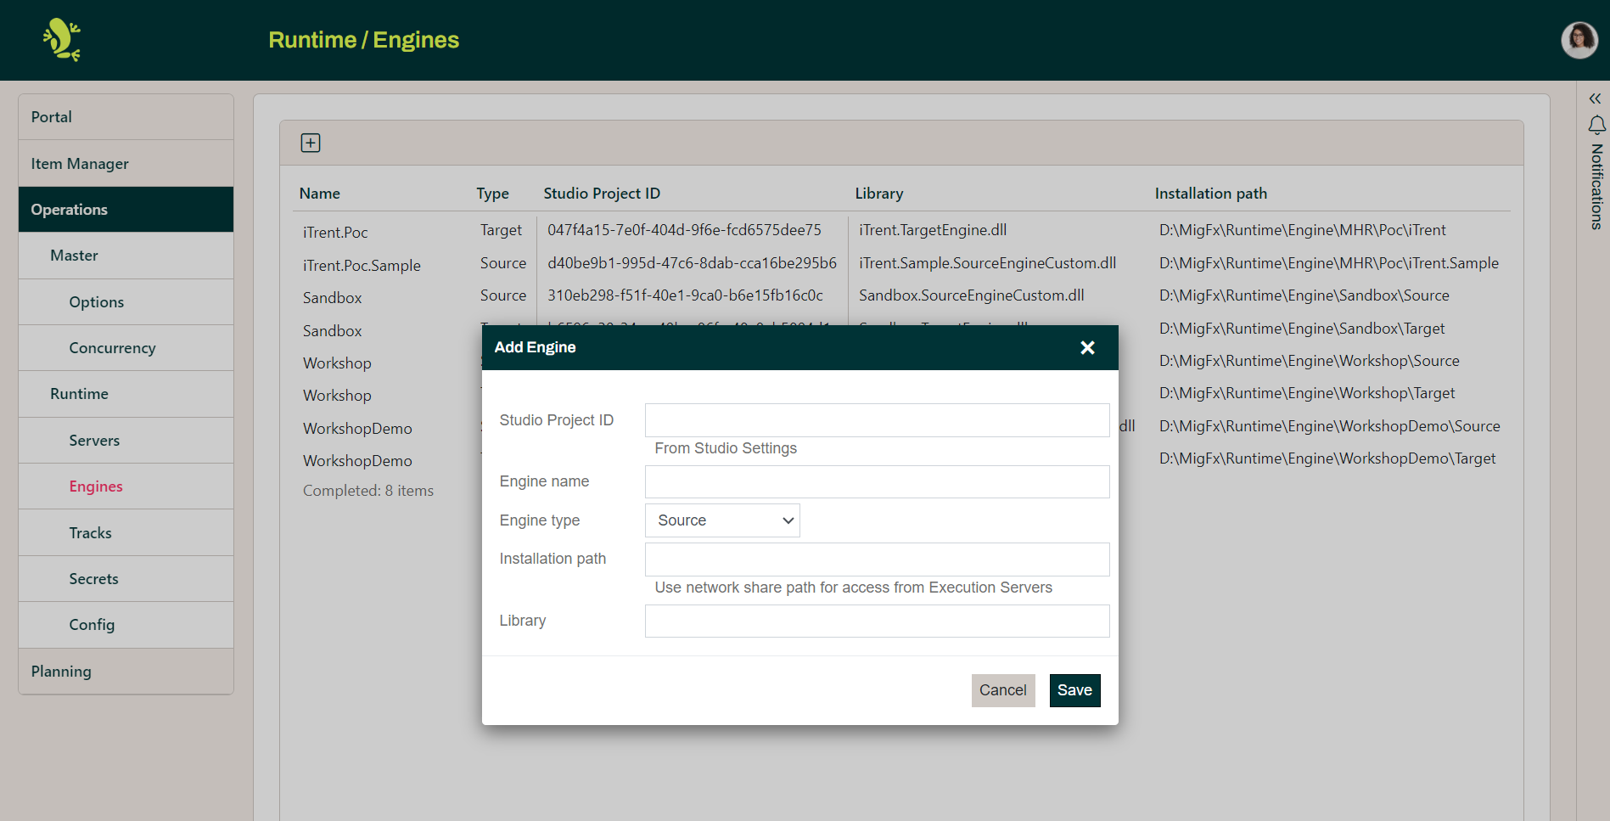
Task: Save the new engine
Action: click(x=1074, y=690)
